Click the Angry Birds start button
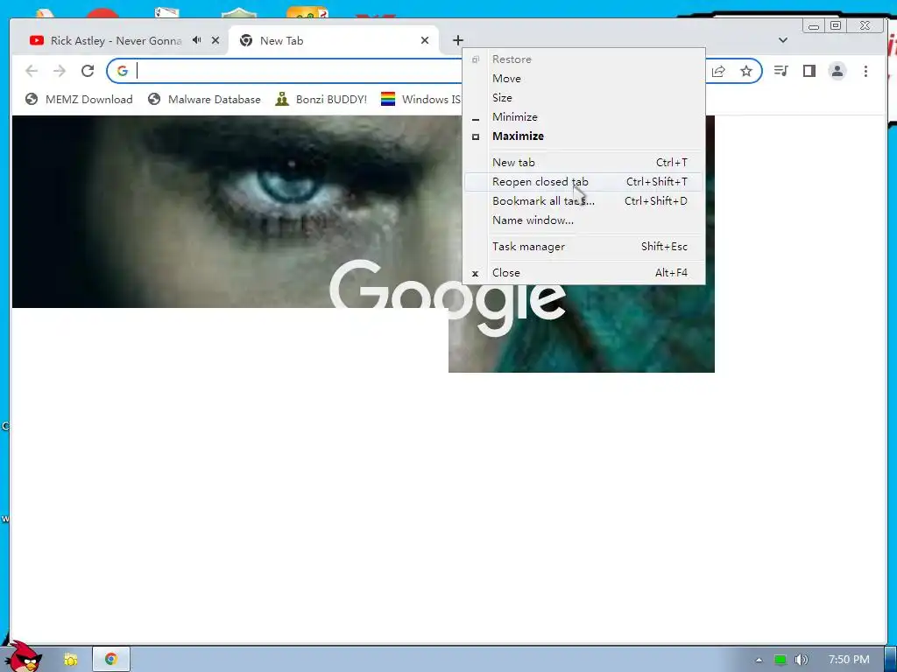This screenshot has height=672, width=897. (x=22, y=657)
